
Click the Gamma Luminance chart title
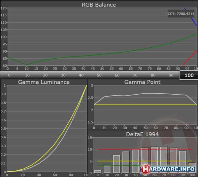click(x=44, y=82)
